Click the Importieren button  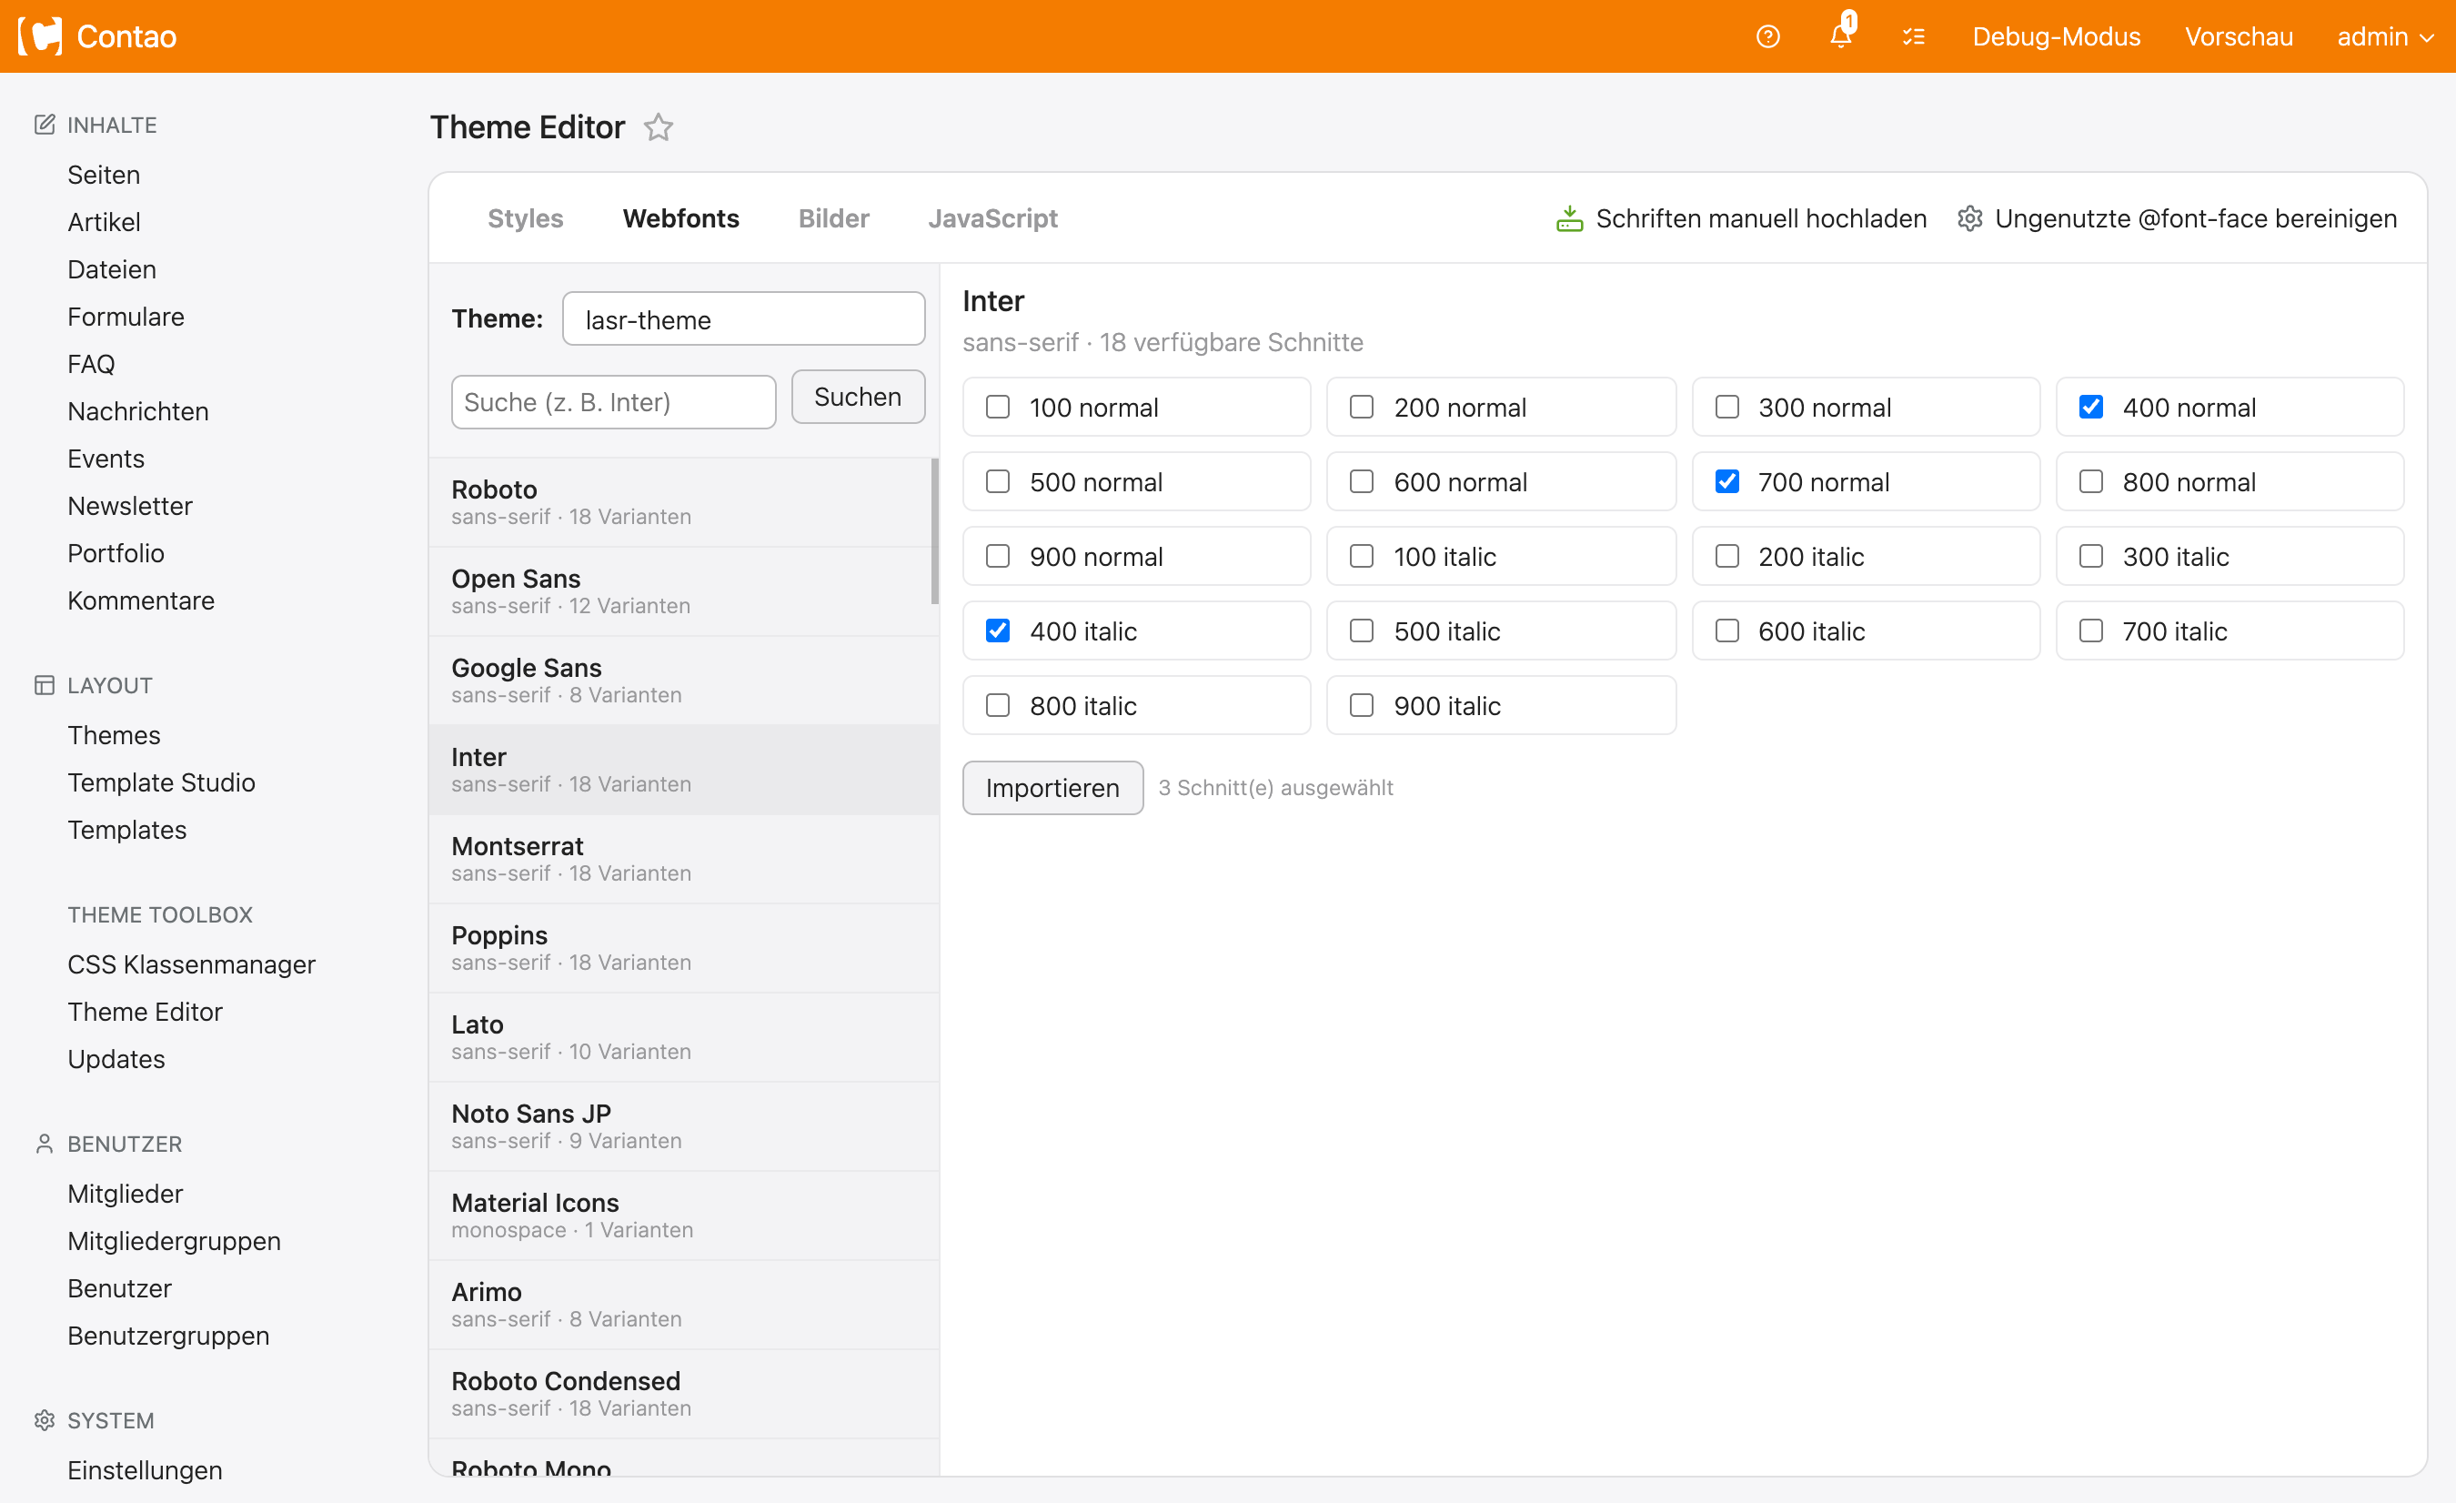click(1052, 787)
